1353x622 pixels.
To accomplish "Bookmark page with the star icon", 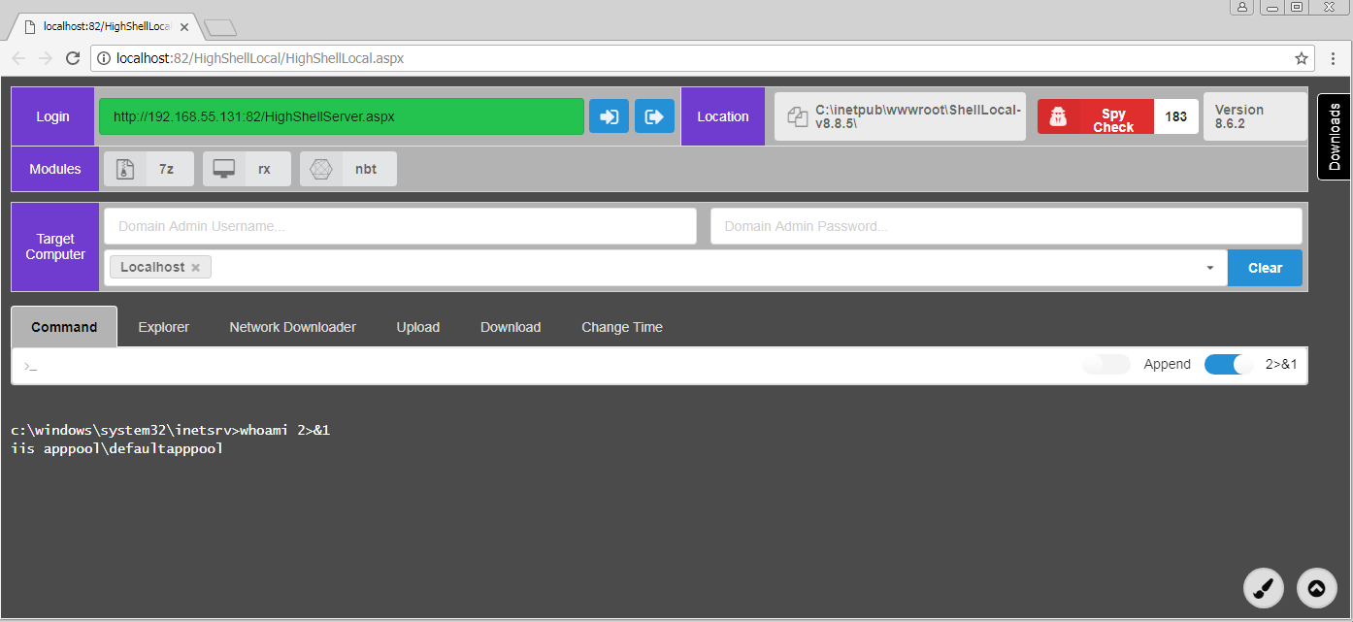I will (1302, 58).
